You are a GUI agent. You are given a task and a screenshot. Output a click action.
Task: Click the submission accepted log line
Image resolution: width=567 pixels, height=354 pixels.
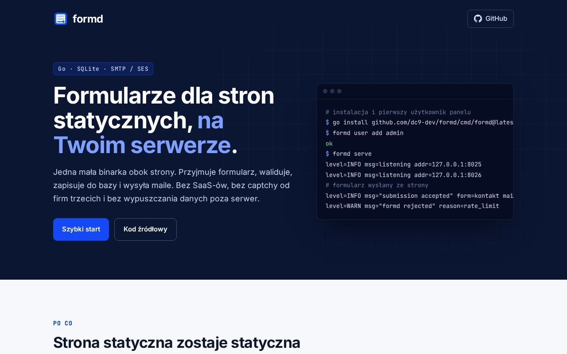coord(419,196)
